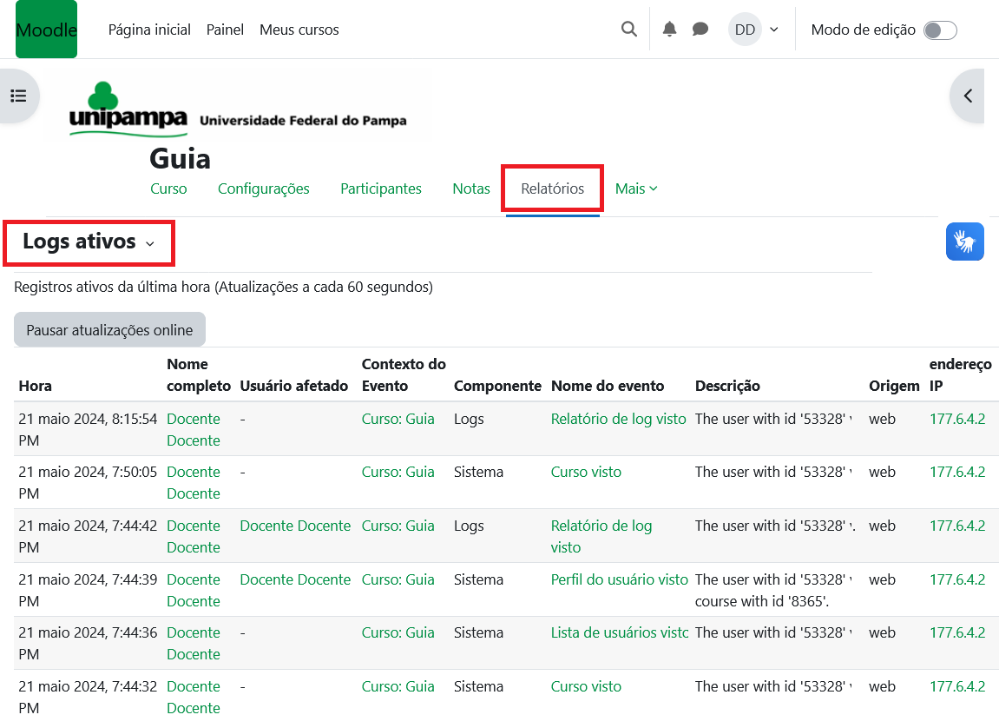Click affected user Docente Docente at 7:44:39
This screenshot has width=999, height=728.
(x=295, y=579)
